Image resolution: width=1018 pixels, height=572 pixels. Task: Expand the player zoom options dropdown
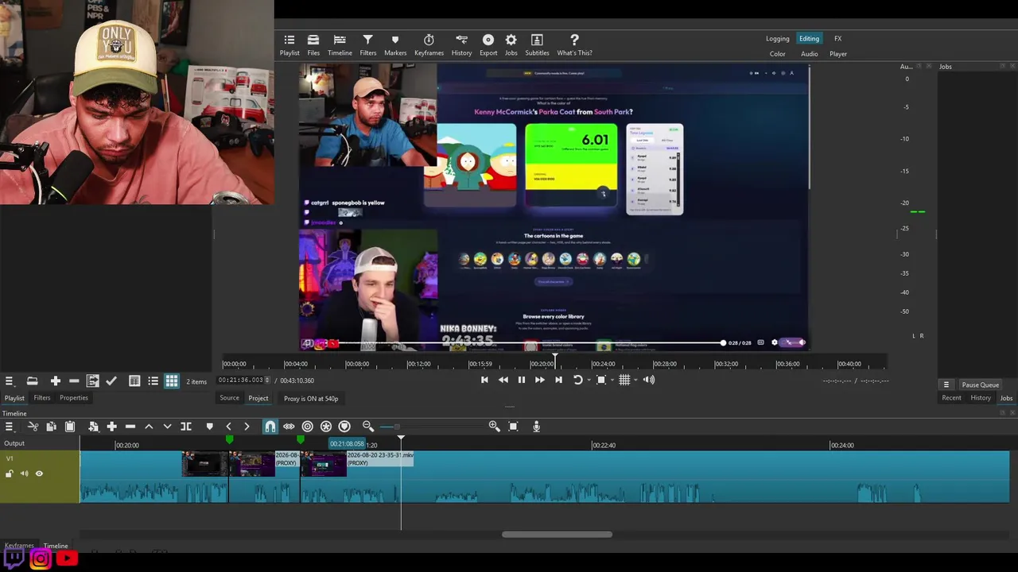point(611,380)
